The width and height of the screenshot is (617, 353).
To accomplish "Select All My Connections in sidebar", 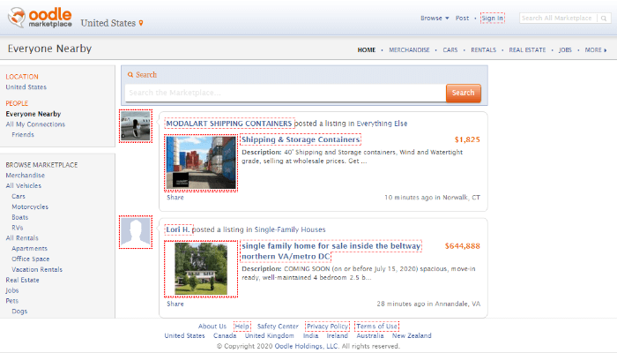I will (35, 124).
